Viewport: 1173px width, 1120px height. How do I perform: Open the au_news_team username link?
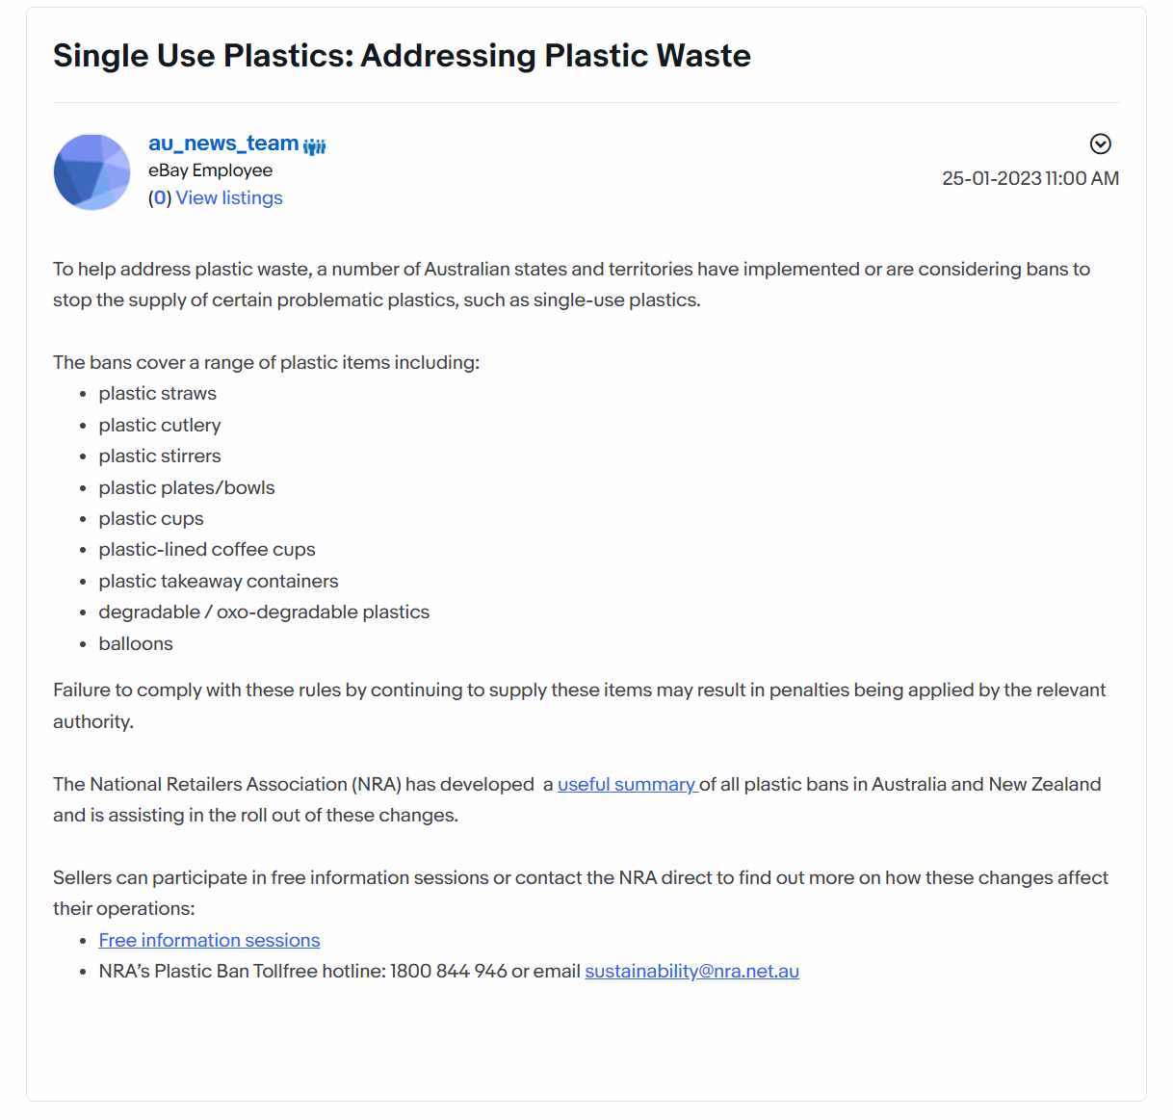(223, 143)
